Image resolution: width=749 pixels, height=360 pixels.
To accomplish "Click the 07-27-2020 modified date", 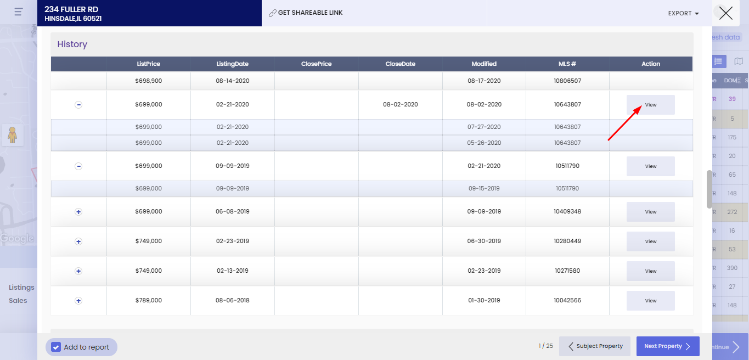I will point(484,127).
